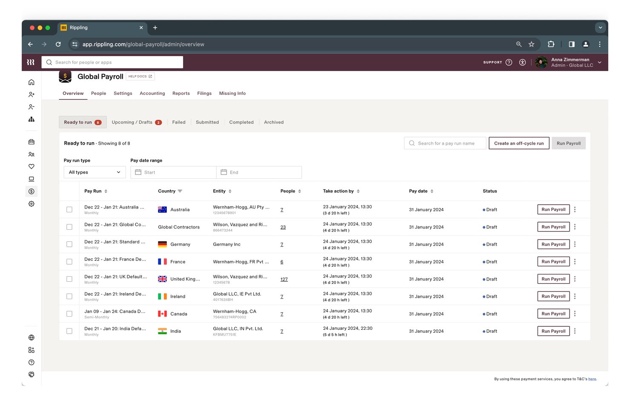Click the pay date Start field

point(173,172)
